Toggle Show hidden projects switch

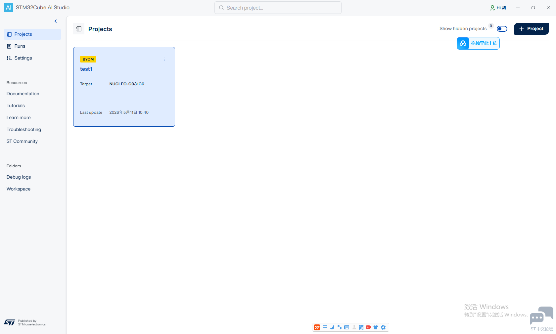(x=502, y=29)
